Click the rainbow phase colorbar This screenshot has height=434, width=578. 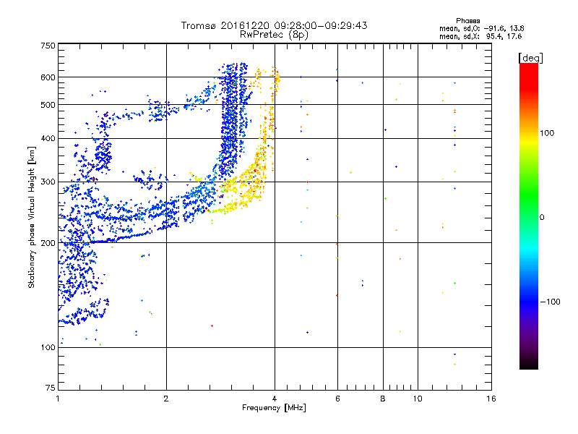click(x=529, y=216)
